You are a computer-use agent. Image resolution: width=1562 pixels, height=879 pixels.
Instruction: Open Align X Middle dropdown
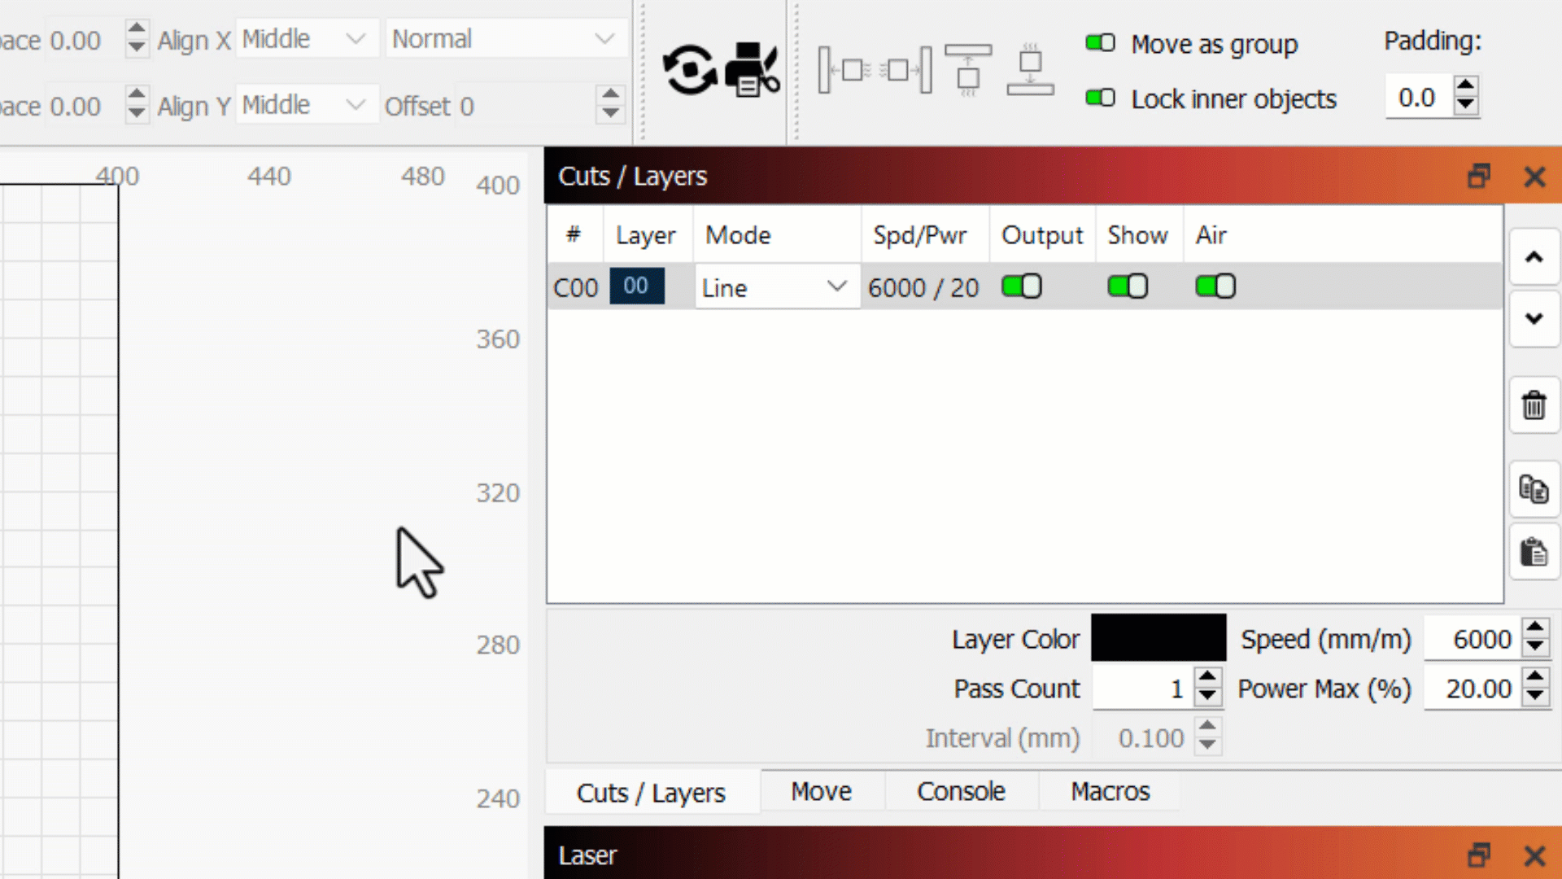point(305,39)
